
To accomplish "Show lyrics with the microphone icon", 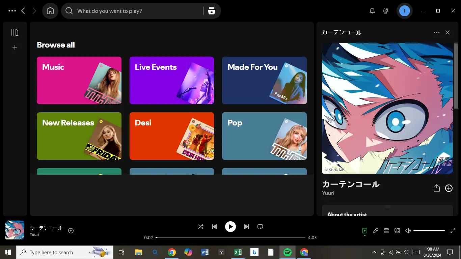I will click(376, 231).
